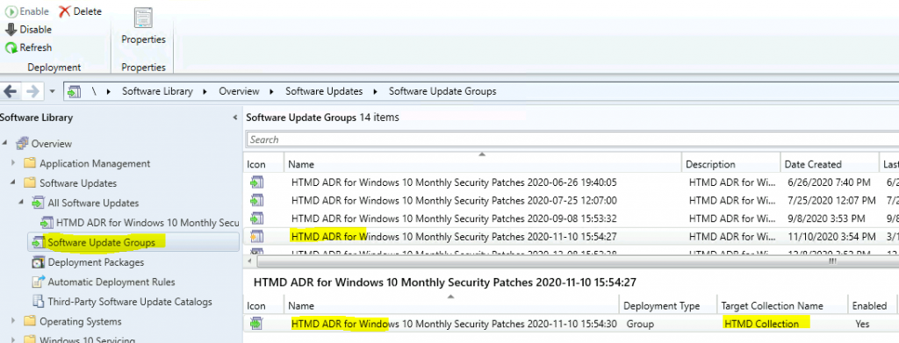899x343 pixels.
Task: Select update group dated 2020-07-25 12:07:00
Action: (x=454, y=200)
